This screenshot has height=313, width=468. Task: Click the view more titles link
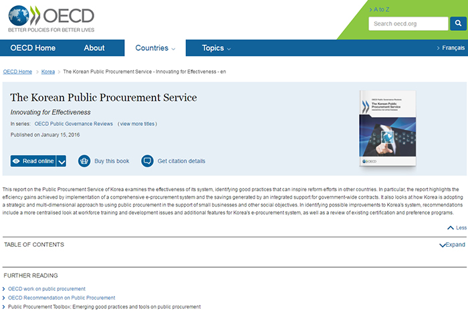click(138, 124)
